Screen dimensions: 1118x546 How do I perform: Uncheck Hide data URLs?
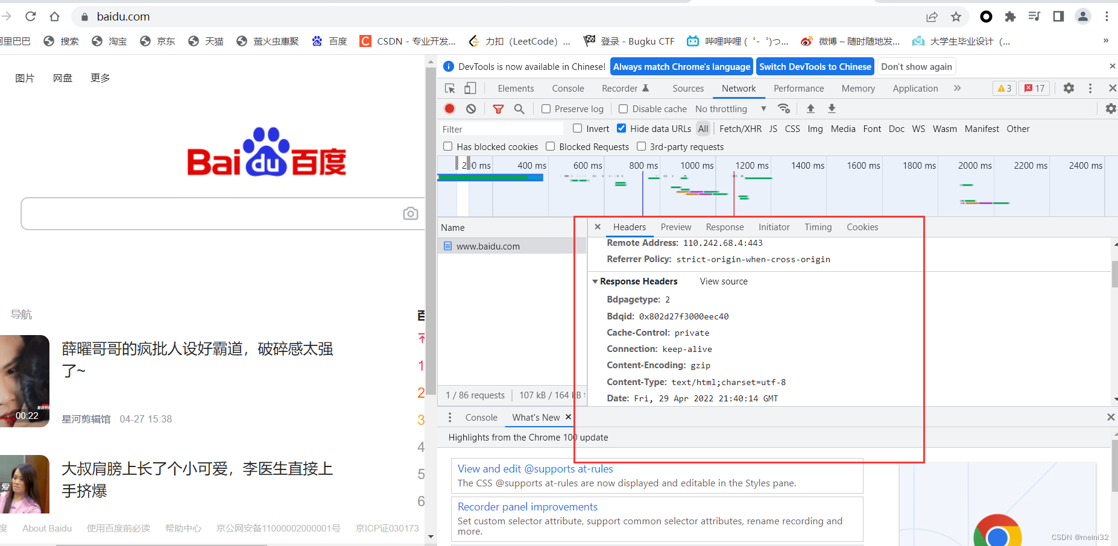pyautogui.click(x=621, y=128)
